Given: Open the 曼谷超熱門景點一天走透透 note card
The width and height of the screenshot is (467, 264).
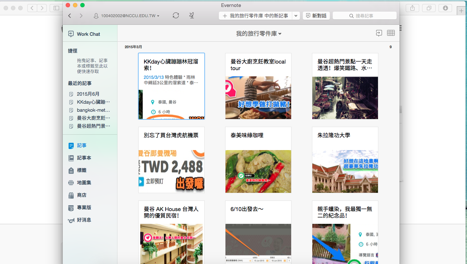Looking at the screenshot, I should point(345,86).
